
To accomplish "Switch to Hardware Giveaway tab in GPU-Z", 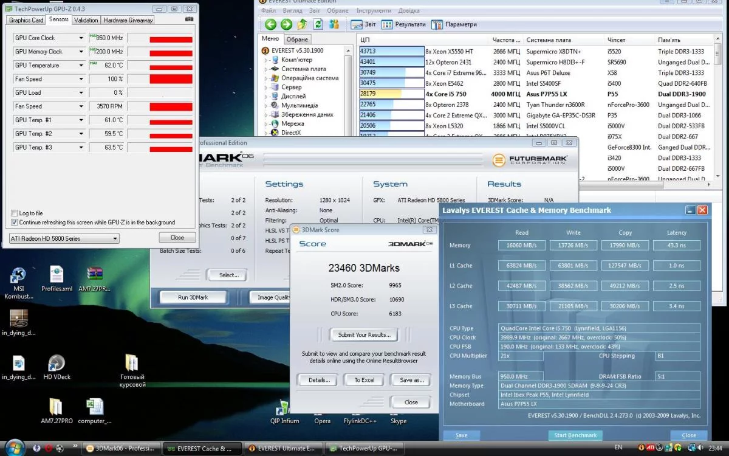I will pos(128,20).
